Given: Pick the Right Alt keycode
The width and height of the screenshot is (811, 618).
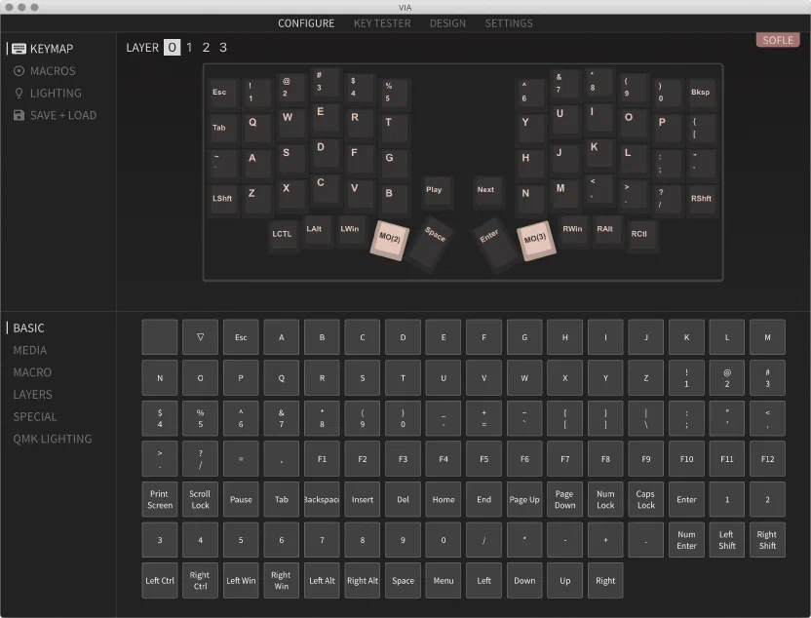Looking at the screenshot, I should pyautogui.click(x=363, y=581).
